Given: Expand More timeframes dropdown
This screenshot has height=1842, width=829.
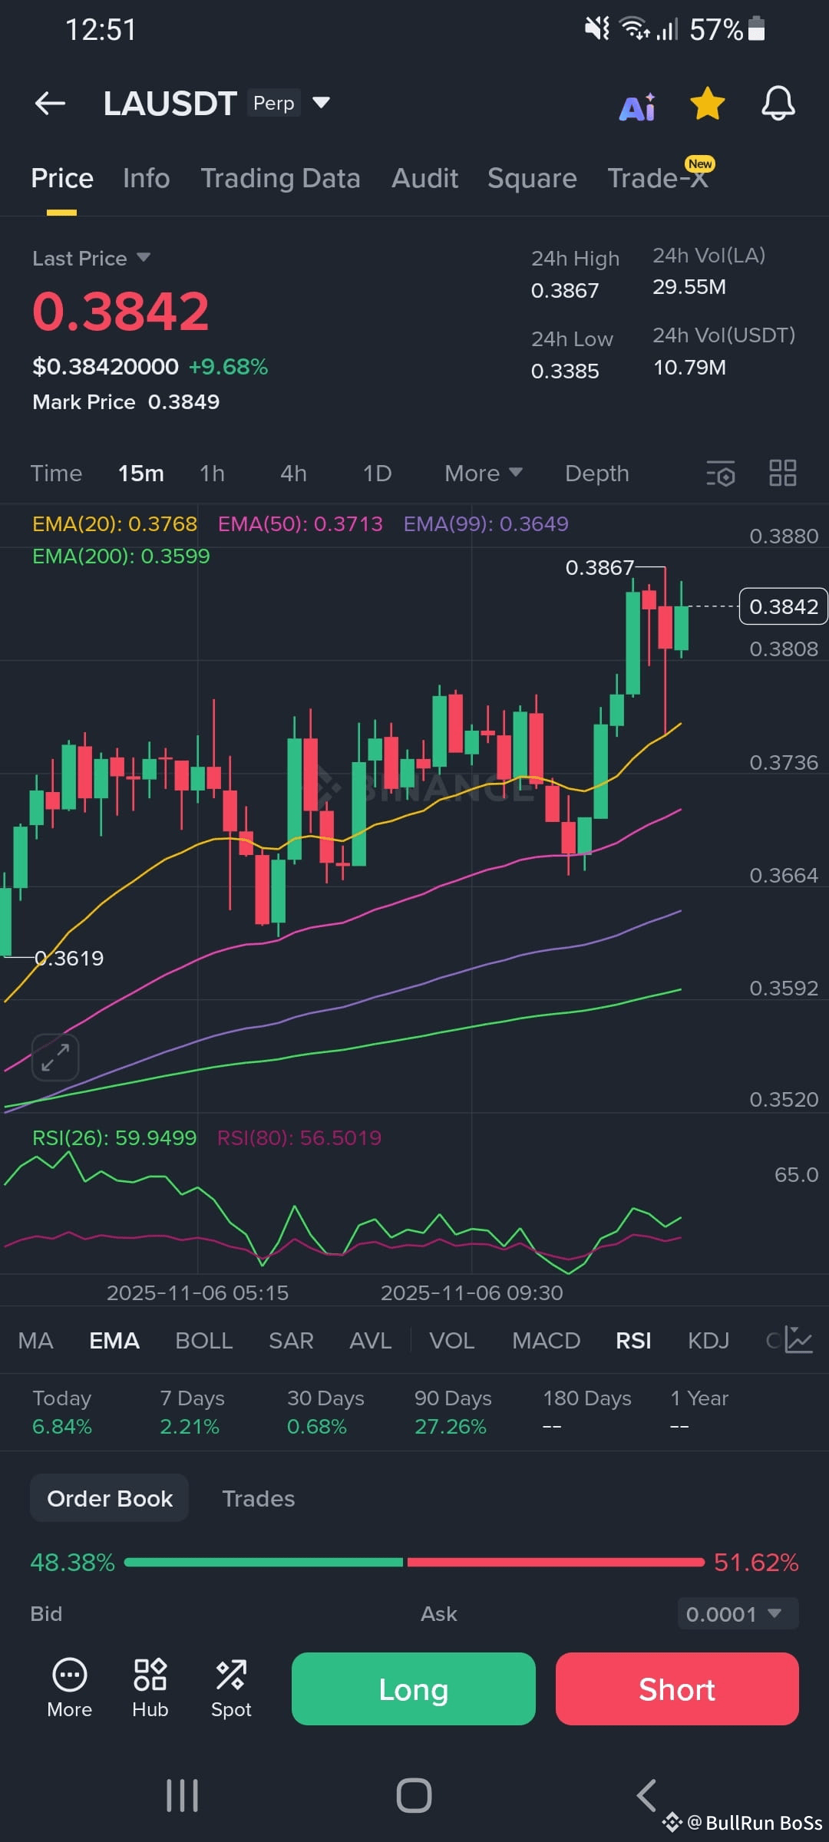Looking at the screenshot, I should tap(484, 474).
